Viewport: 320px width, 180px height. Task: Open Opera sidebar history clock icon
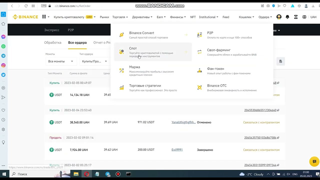coord(3,120)
